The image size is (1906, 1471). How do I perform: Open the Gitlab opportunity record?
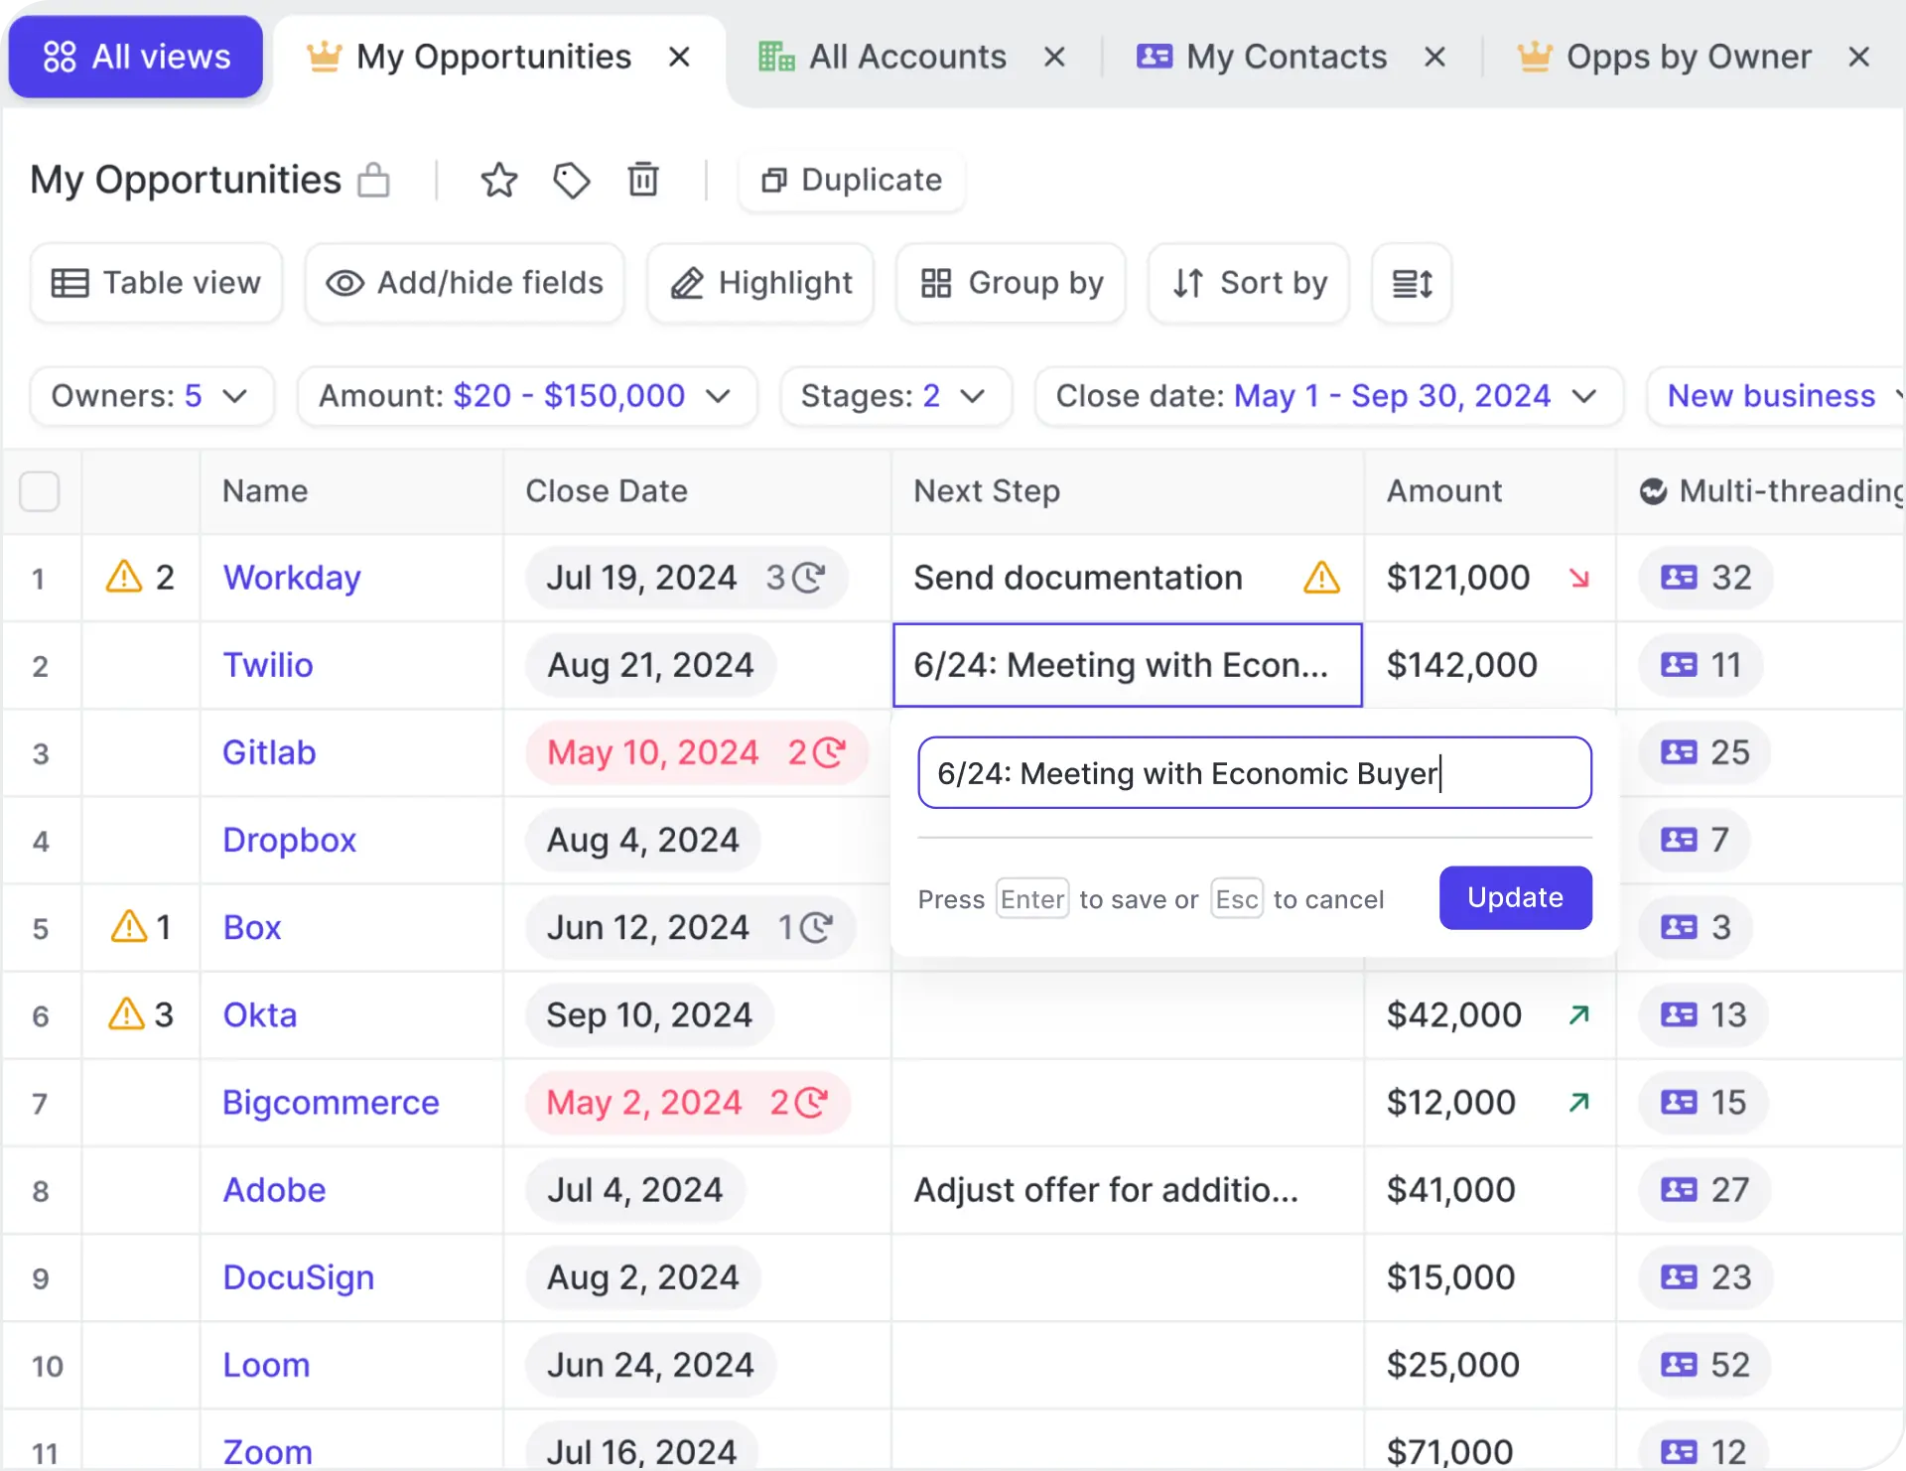pyautogui.click(x=268, y=752)
